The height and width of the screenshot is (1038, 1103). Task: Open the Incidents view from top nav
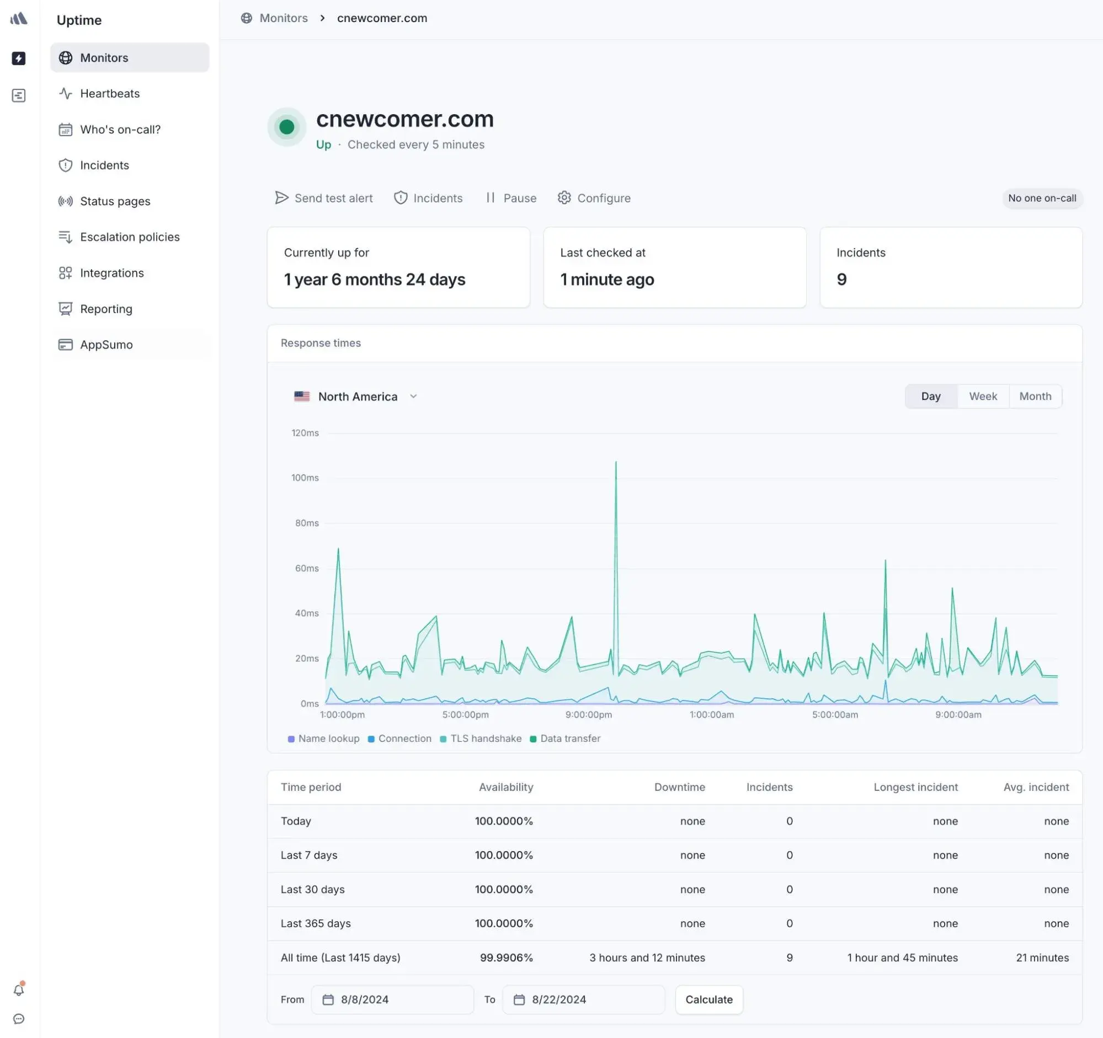coord(438,198)
